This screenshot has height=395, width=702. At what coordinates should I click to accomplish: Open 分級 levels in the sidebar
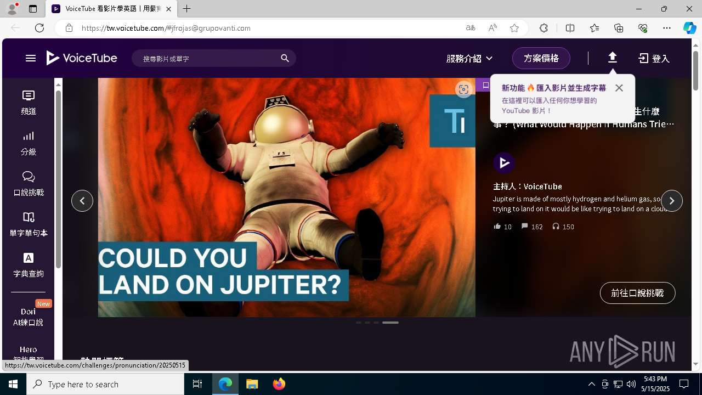(x=29, y=143)
